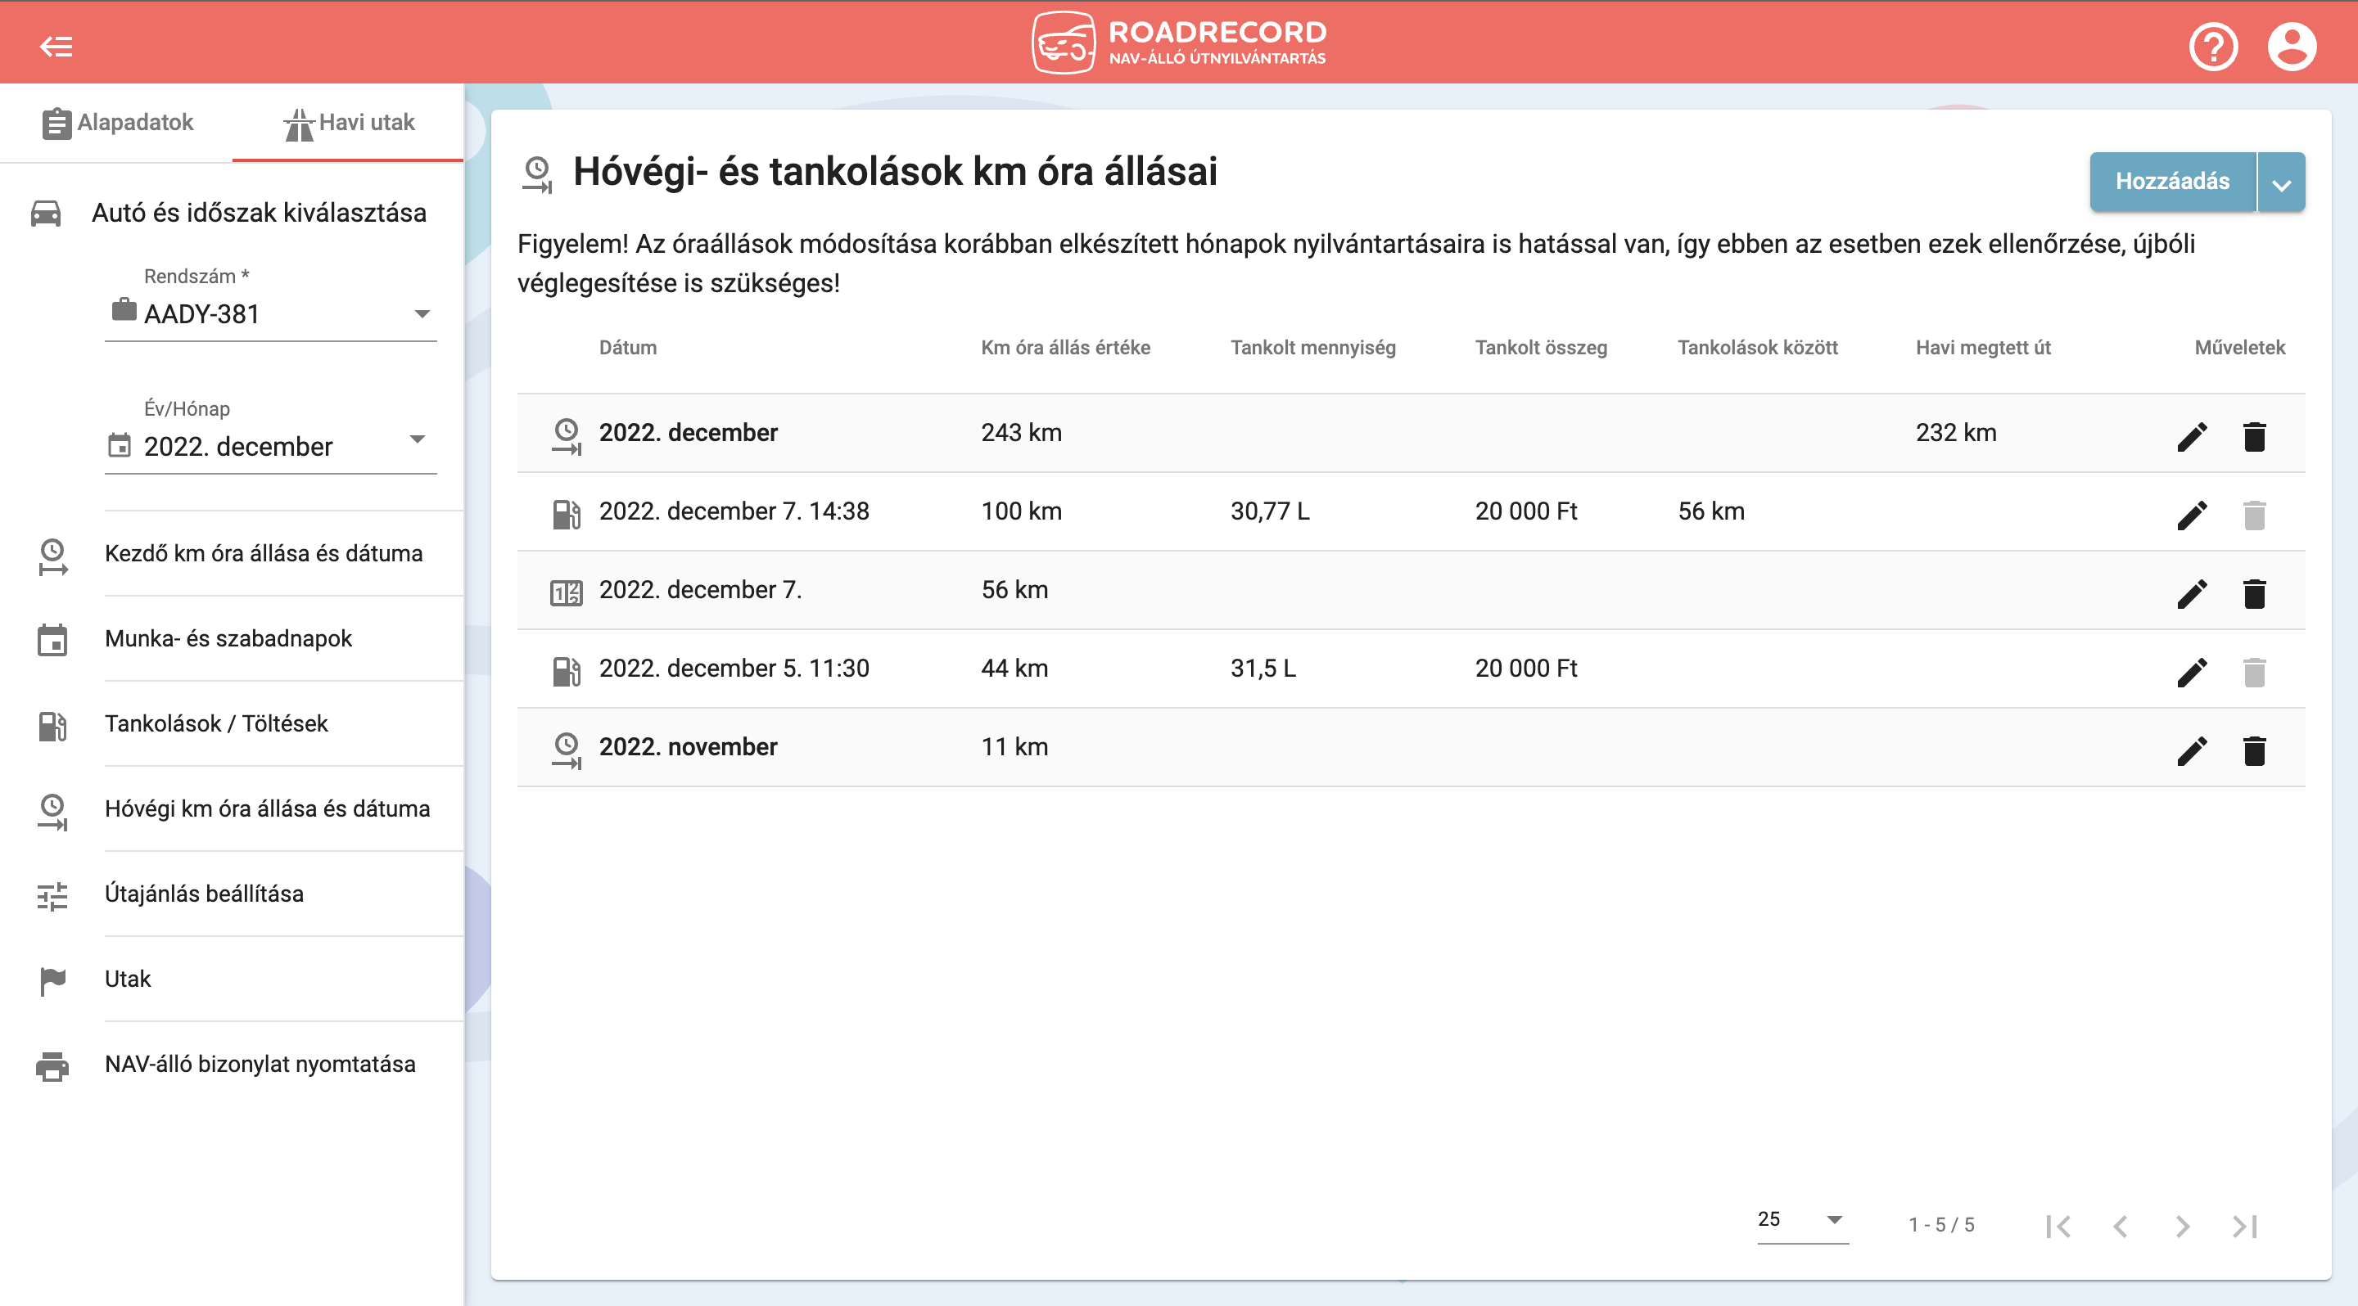Expand the Hozzáadás button's arrow menu
The height and width of the screenshot is (1306, 2358).
(x=2281, y=182)
